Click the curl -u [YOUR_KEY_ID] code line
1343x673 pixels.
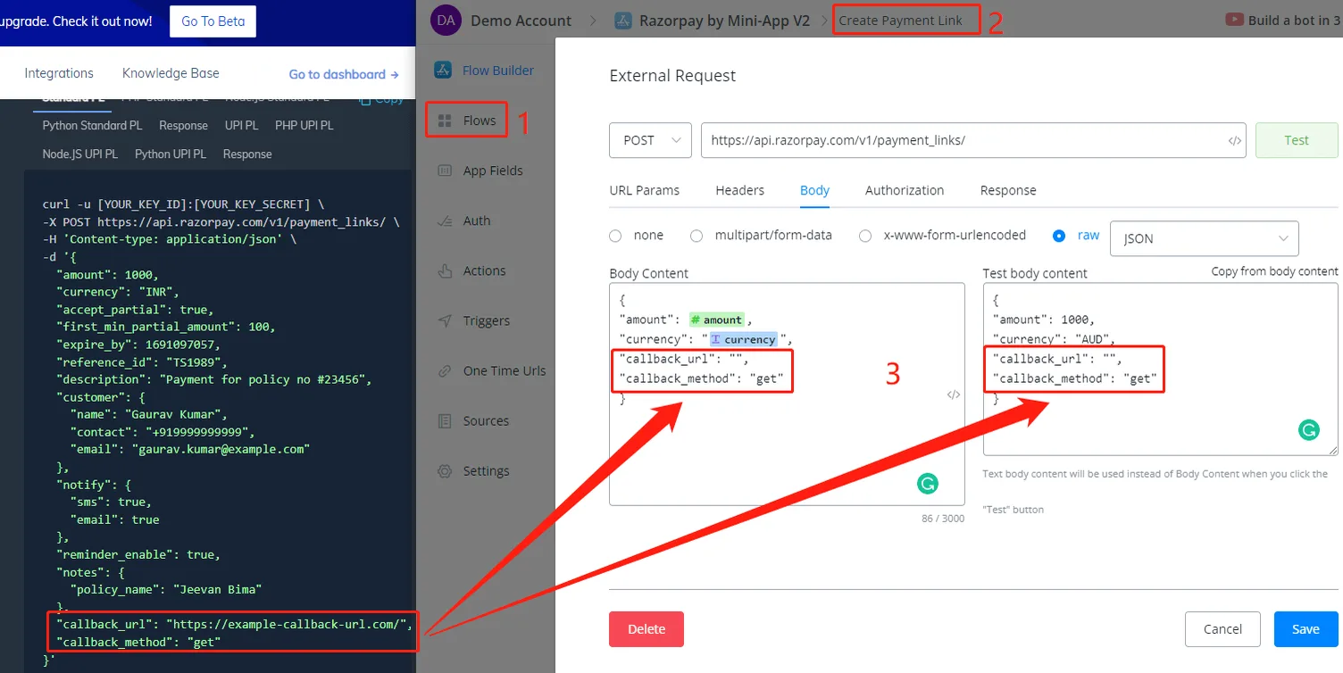click(183, 204)
